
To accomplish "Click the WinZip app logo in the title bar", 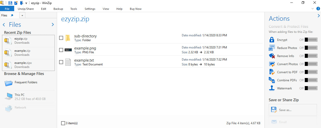I will point(2,3).
